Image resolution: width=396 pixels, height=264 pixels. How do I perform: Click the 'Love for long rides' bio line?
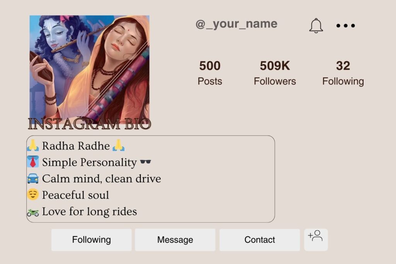[x=89, y=212]
